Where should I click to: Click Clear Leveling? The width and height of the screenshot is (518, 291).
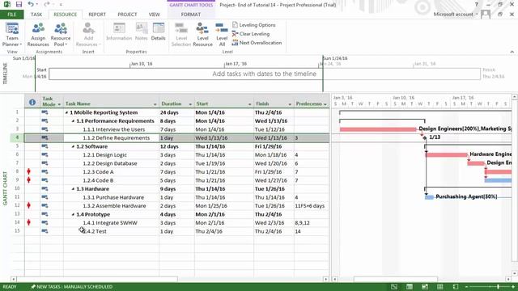coord(251,34)
